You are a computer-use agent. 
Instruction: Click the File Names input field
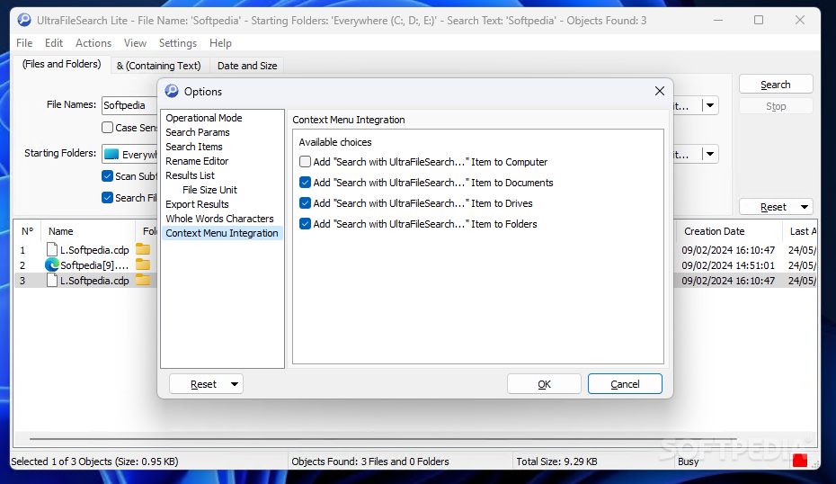(129, 105)
